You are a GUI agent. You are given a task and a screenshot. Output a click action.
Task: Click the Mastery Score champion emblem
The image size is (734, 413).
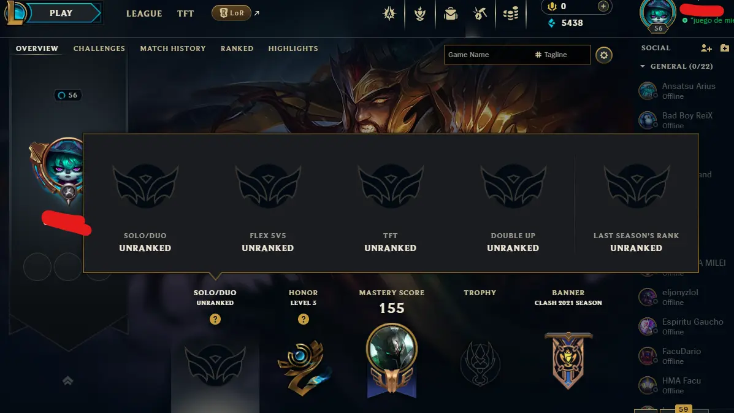(392, 360)
